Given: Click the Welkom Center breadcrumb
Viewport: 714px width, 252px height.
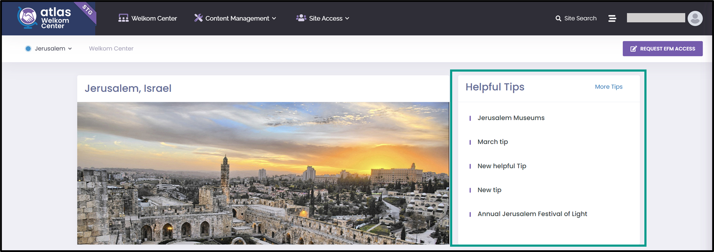Looking at the screenshot, I should point(111,49).
